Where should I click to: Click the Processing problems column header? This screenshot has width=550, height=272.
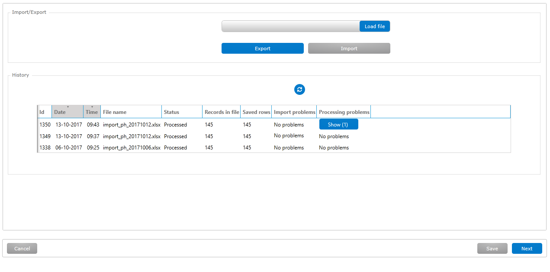point(344,112)
